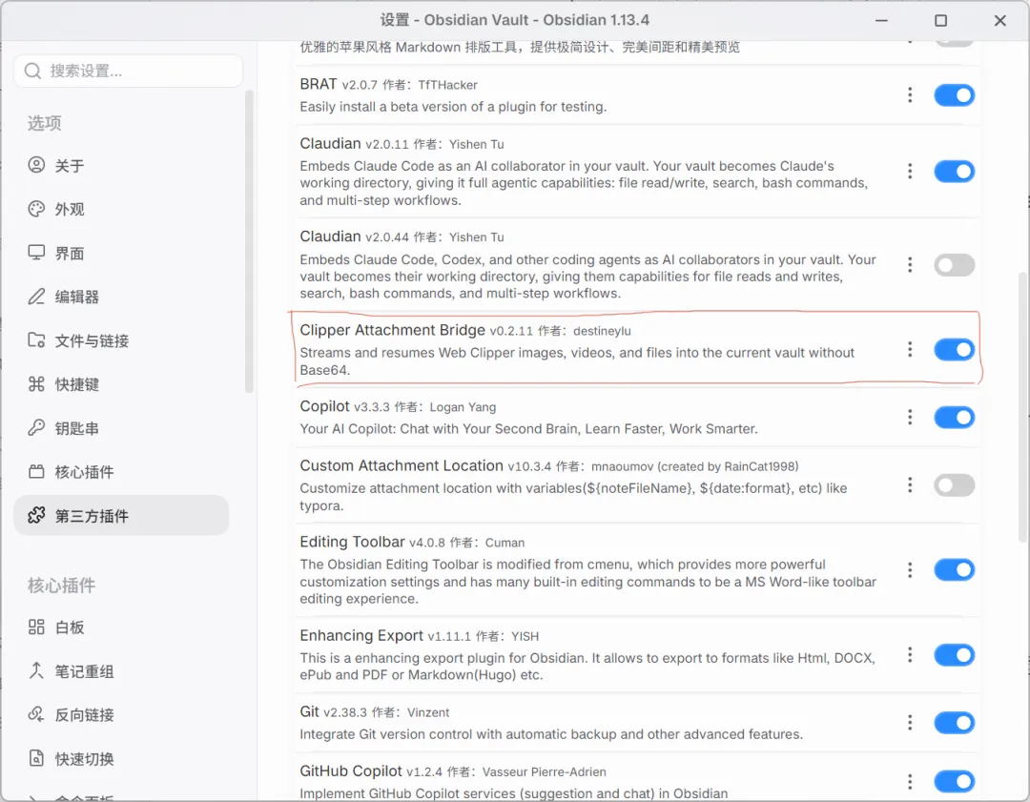Open more options for Editing Toolbar
The image size is (1030, 802).
pyautogui.click(x=910, y=569)
